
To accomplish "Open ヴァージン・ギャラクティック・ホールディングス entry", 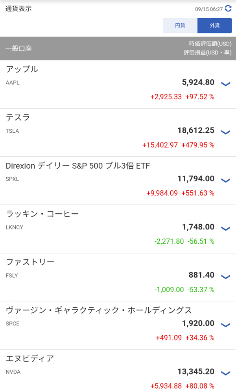I will click(x=99, y=310).
